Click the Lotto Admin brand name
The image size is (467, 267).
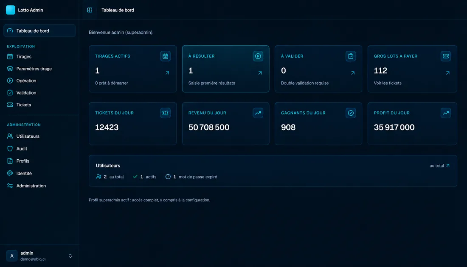(x=31, y=10)
